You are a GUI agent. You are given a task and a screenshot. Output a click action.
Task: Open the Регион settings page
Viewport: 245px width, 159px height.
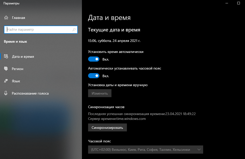coord(17,69)
